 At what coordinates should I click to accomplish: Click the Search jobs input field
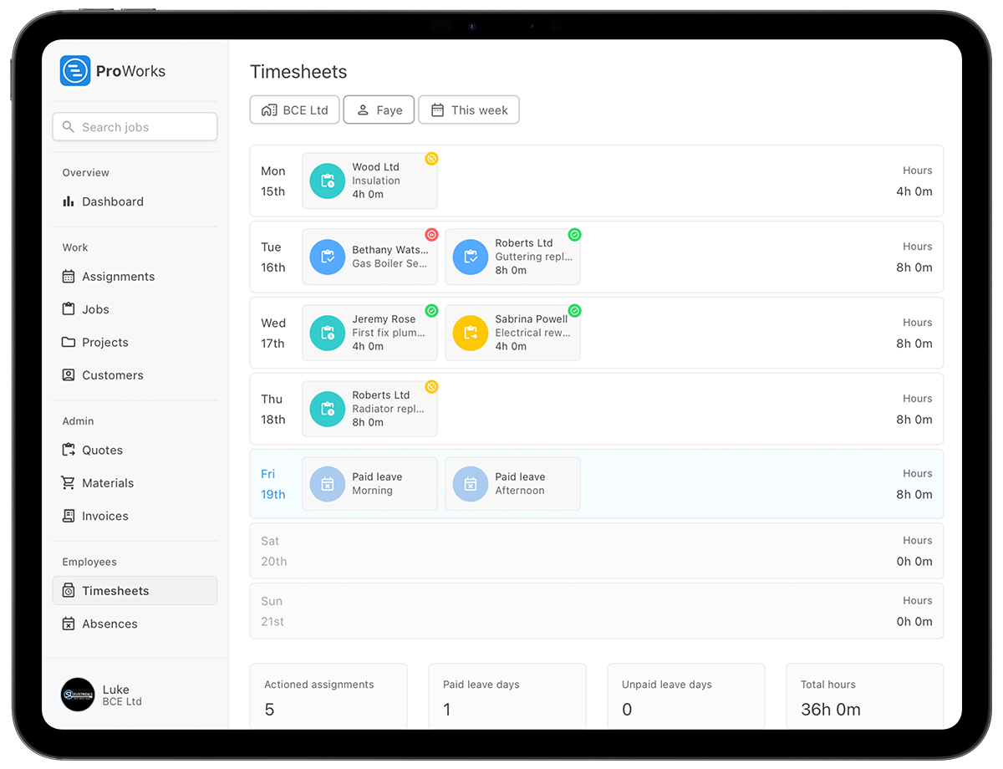[134, 126]
